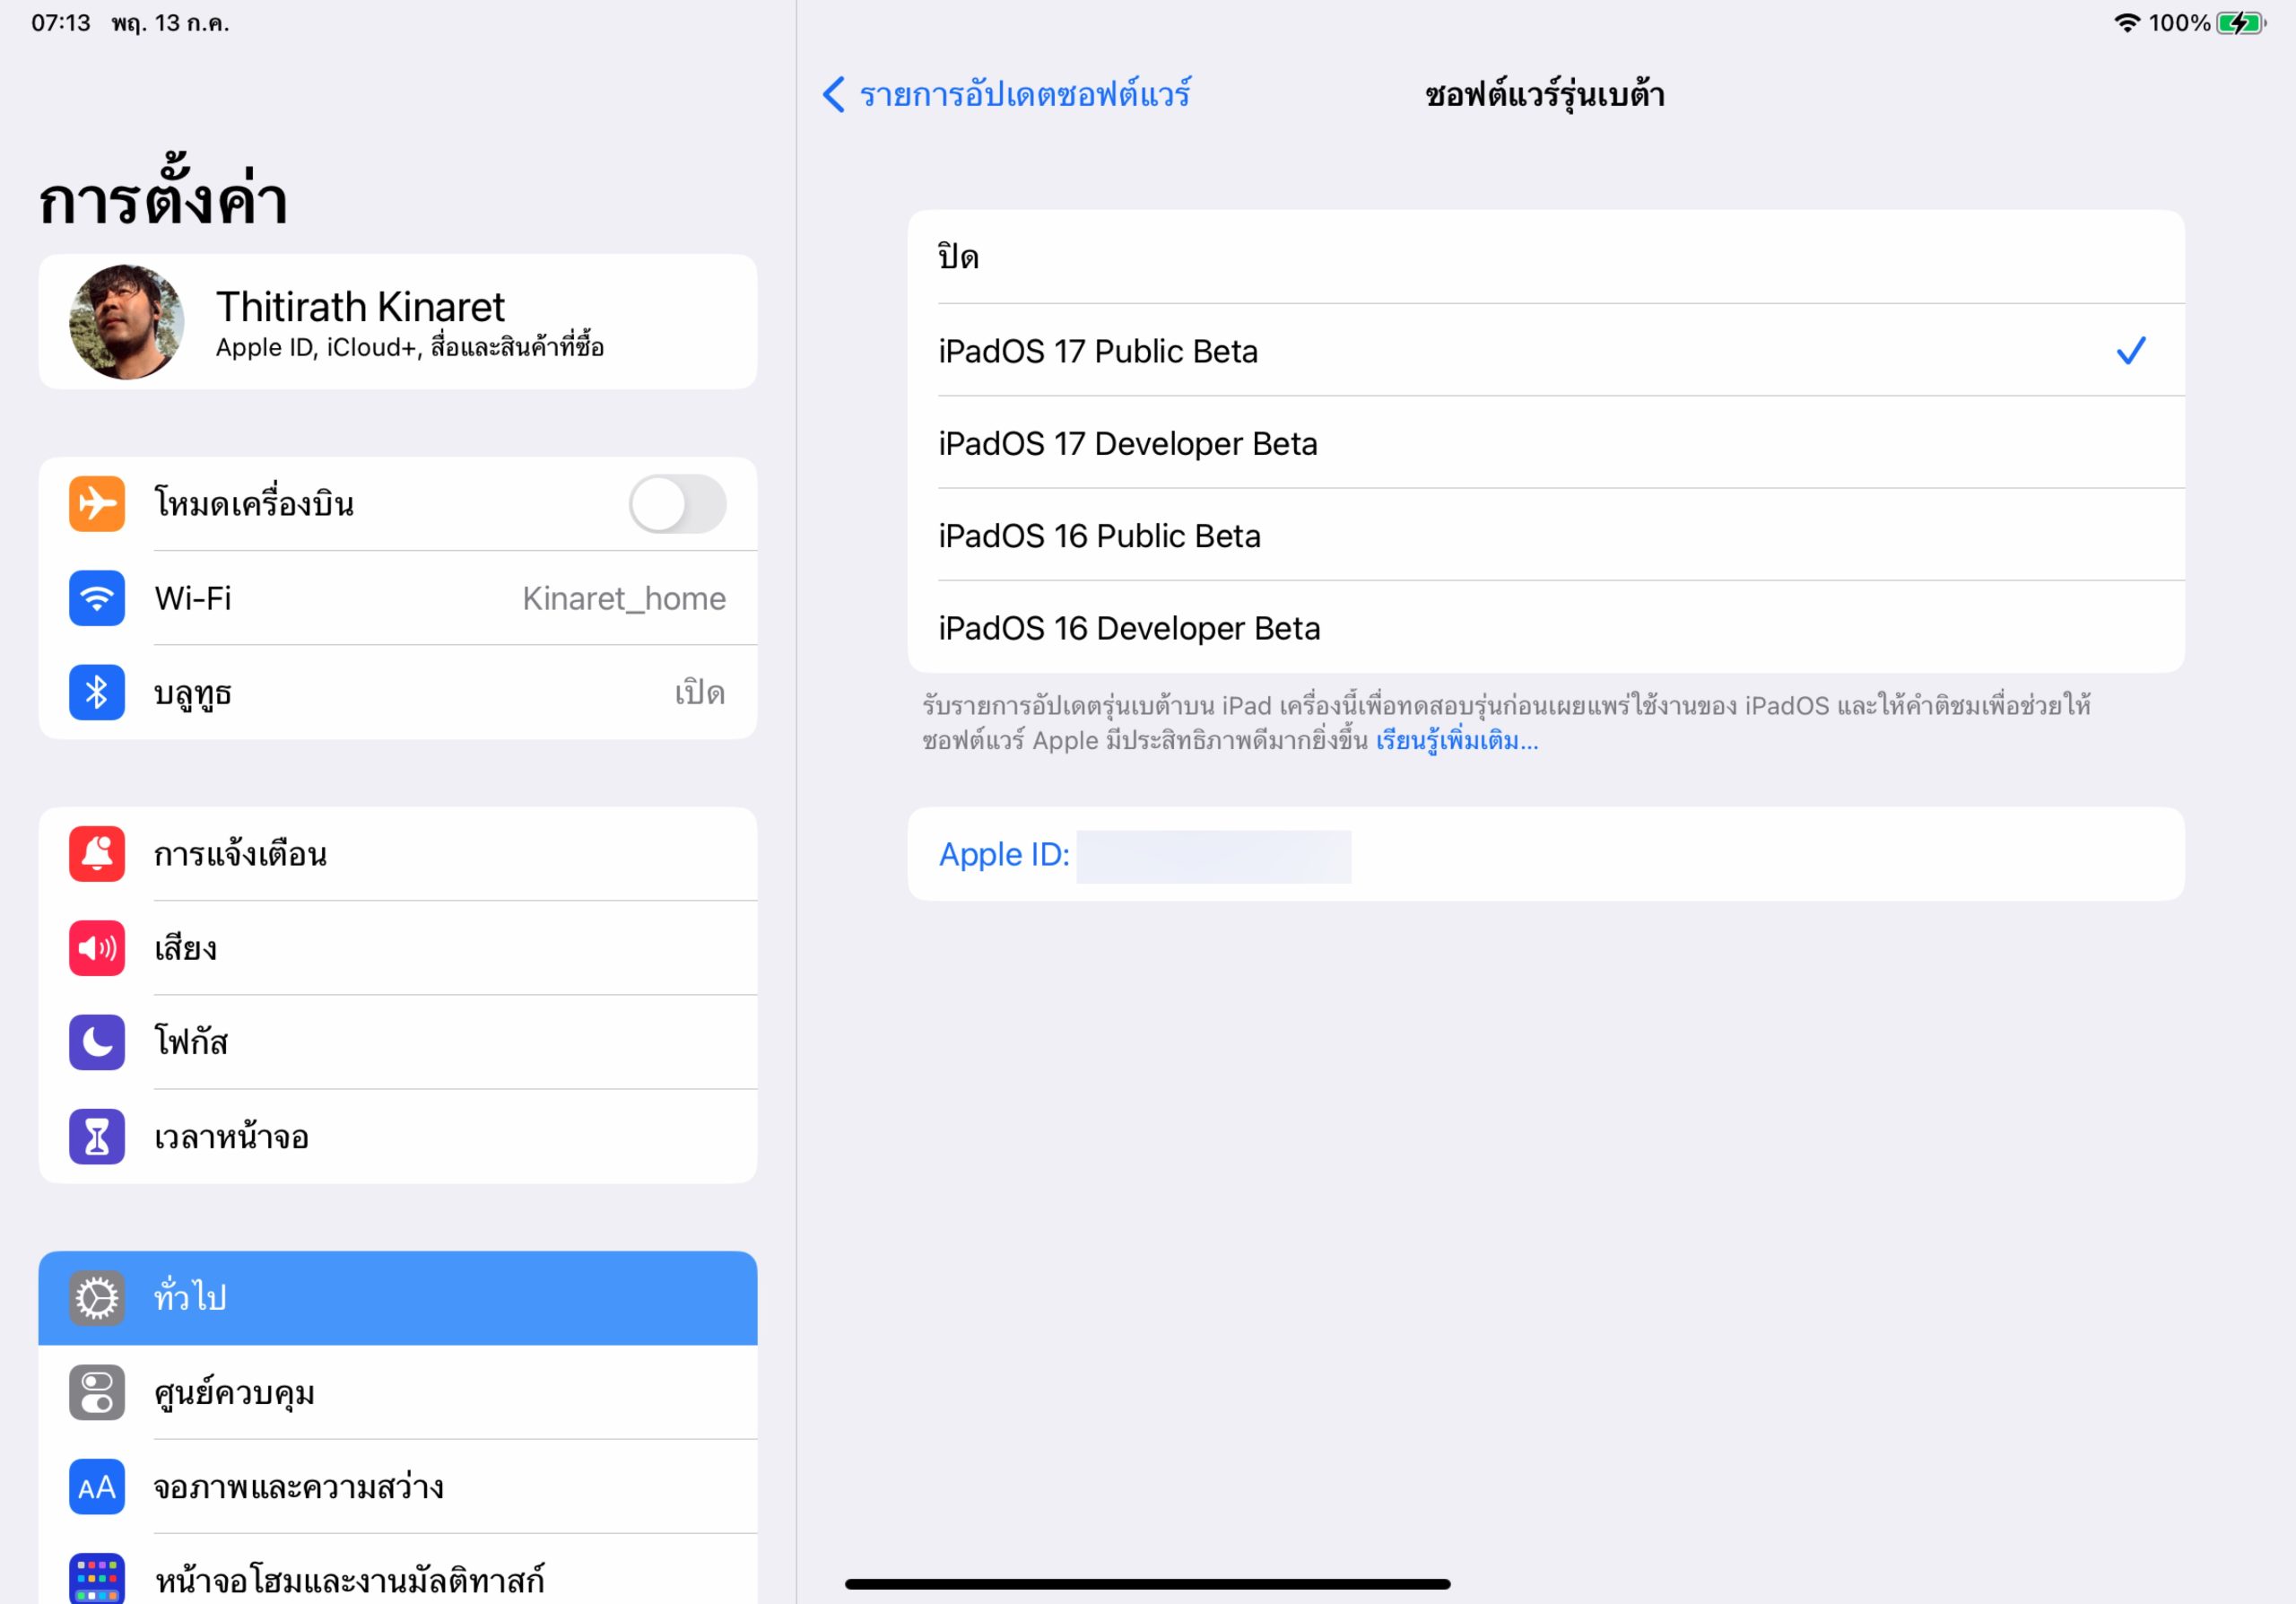The height and width of the screenshot is (1604, 2296).
Task: Go back using the blue chevron arrow
Action: [834, 95]
